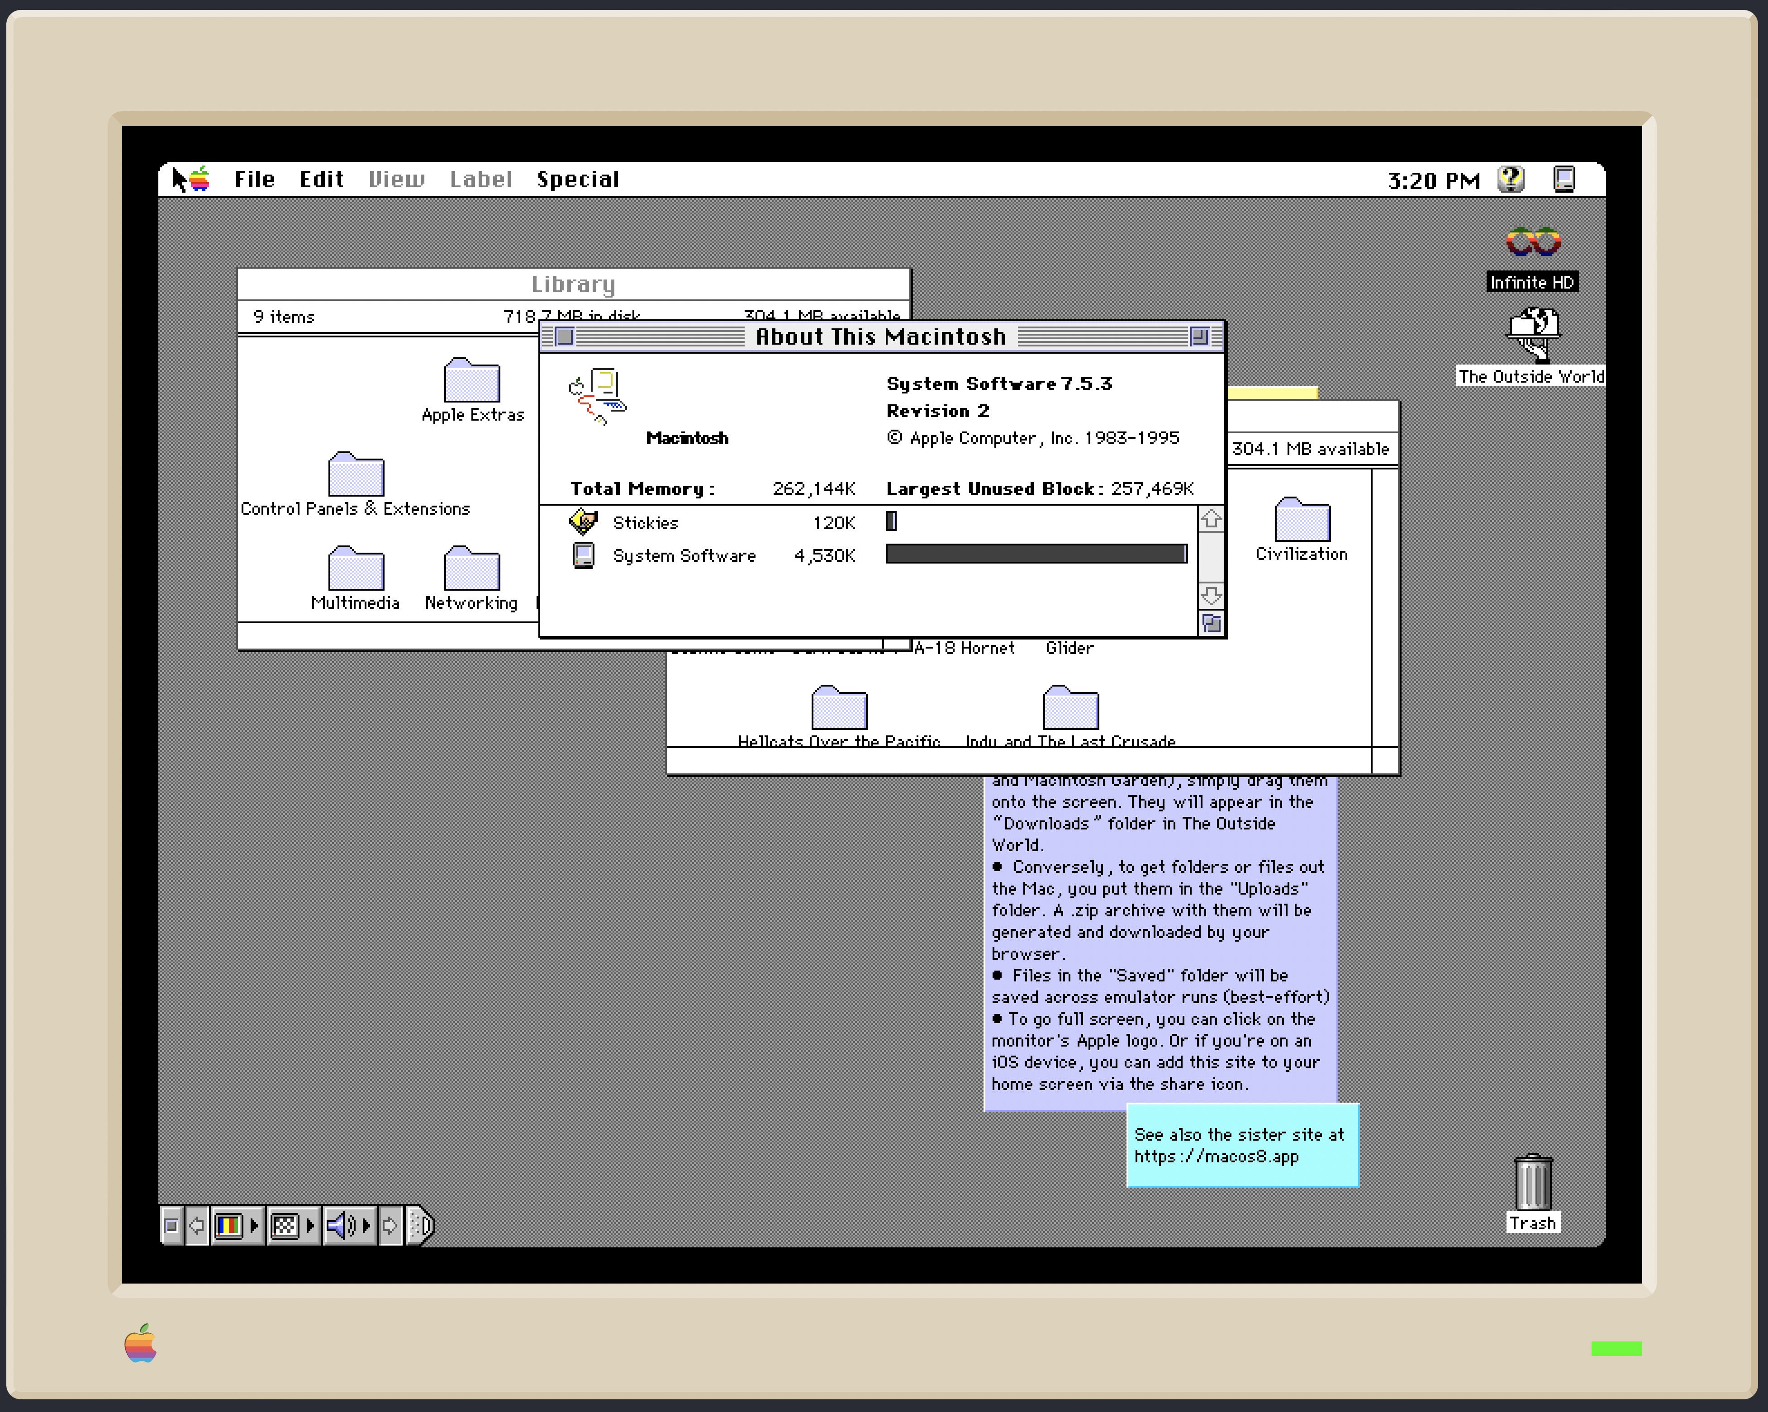Click the System Software memory usage bar
This screenshot has height=1412, width=1768.
pos(1036,554)
